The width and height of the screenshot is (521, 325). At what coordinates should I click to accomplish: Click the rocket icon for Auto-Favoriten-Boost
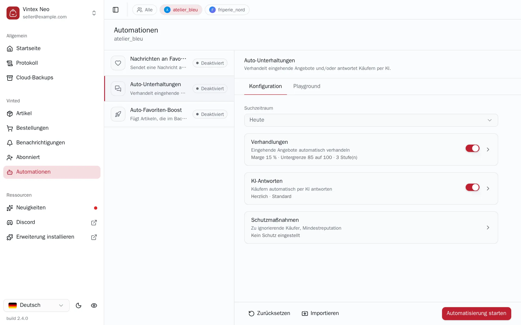[118, 114]
